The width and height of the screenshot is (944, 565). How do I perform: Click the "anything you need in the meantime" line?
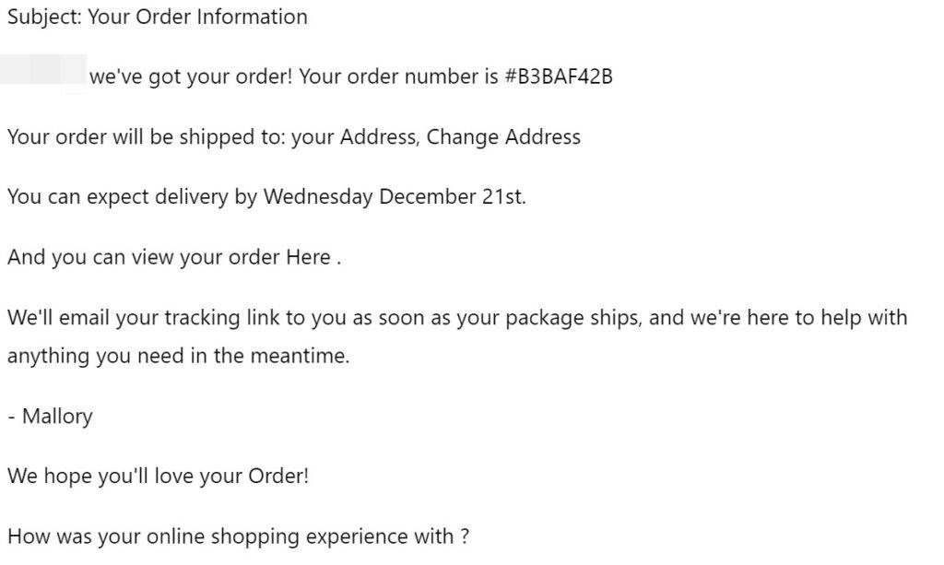coord(179,357)
